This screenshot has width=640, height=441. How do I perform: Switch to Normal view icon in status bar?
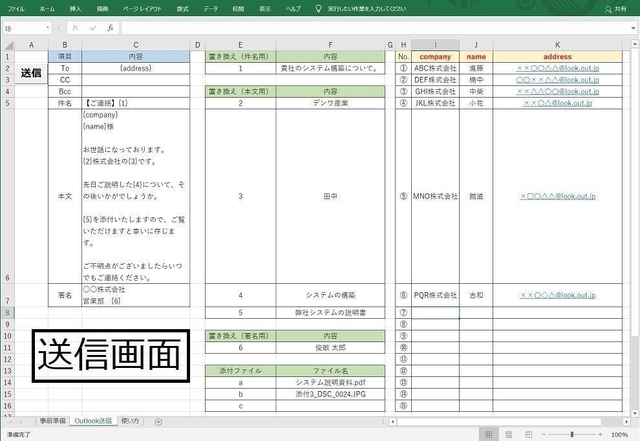(489, 435)
